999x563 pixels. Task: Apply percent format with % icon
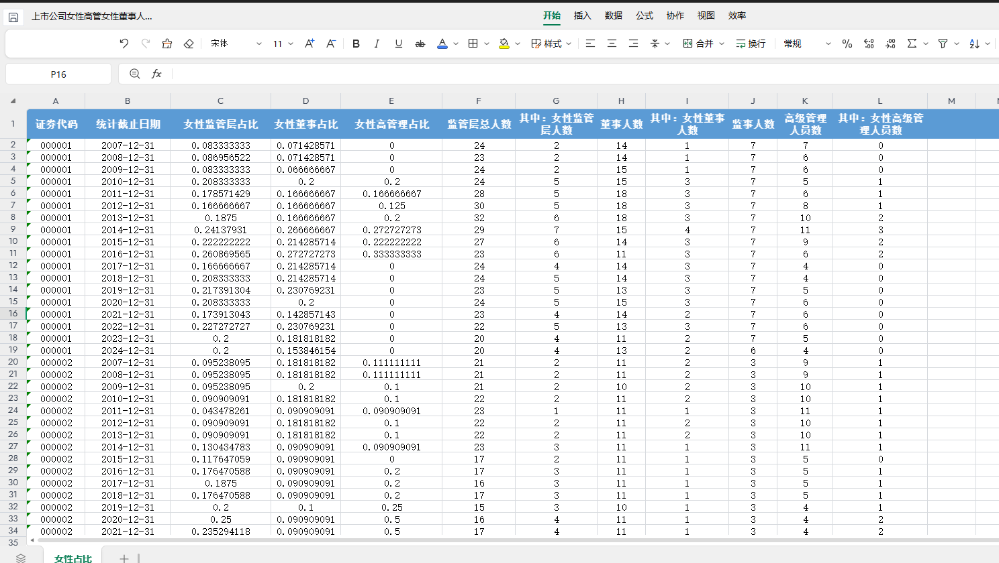tap(847, 44)
